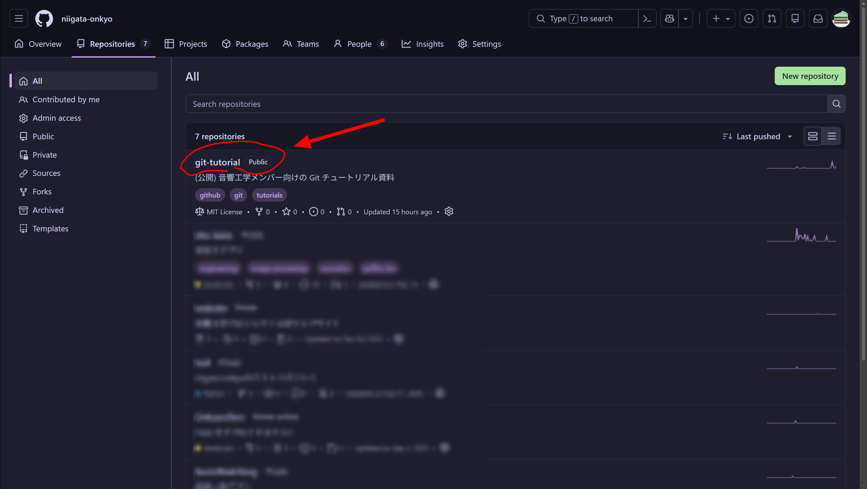
Task: Select the Sources filter
Action: click(x=86, y=173)
